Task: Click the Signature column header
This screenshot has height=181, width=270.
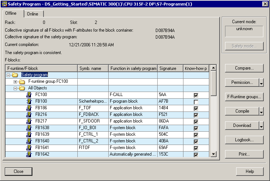Action: 170,68
